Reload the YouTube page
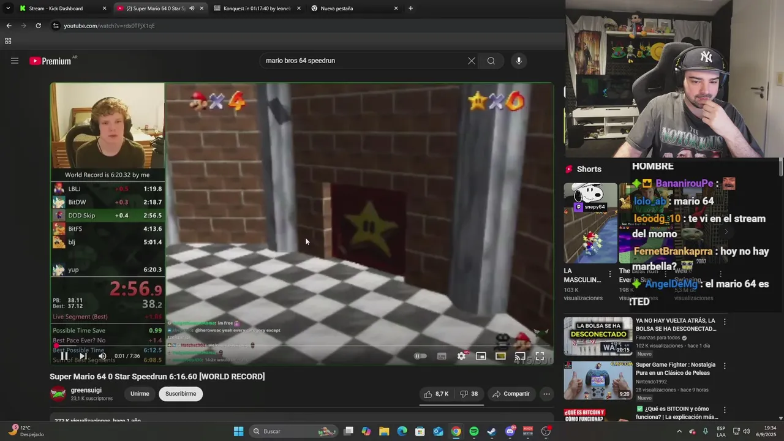The width and height of the screenshot is (784, 441). [38, 26]
